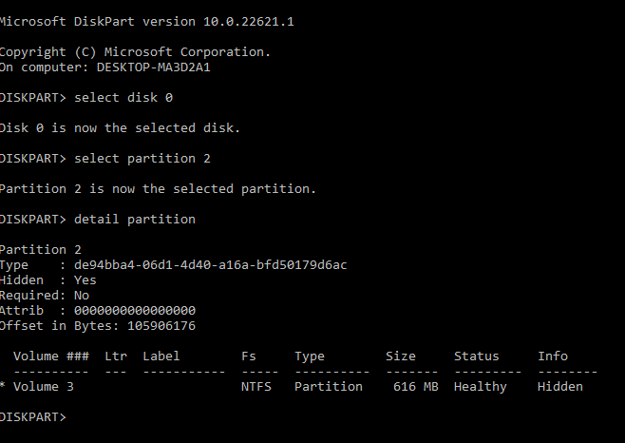Click the Offset in Bytes value 105906176
Viewport: 625px width, 443px height.
point(161,325)
